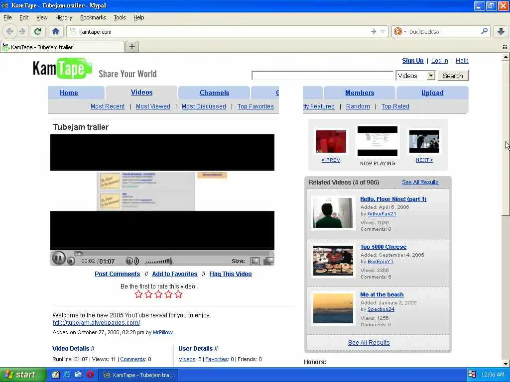Click the Post Comments link
This screenshot has width=510, height=382.
[x=118, y=274]
